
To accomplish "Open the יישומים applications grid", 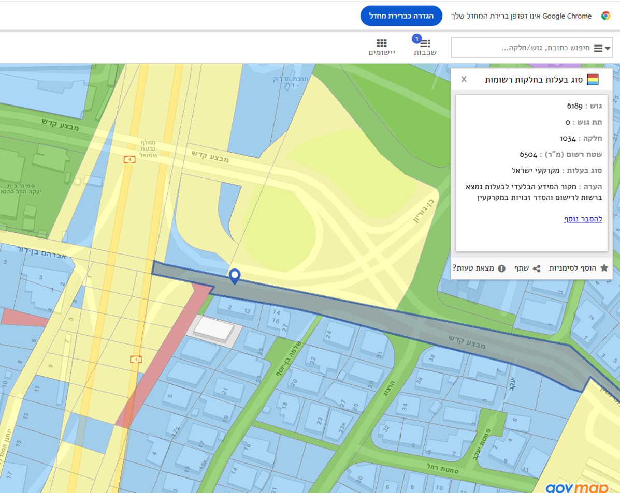I will click(x=382, y=48).
